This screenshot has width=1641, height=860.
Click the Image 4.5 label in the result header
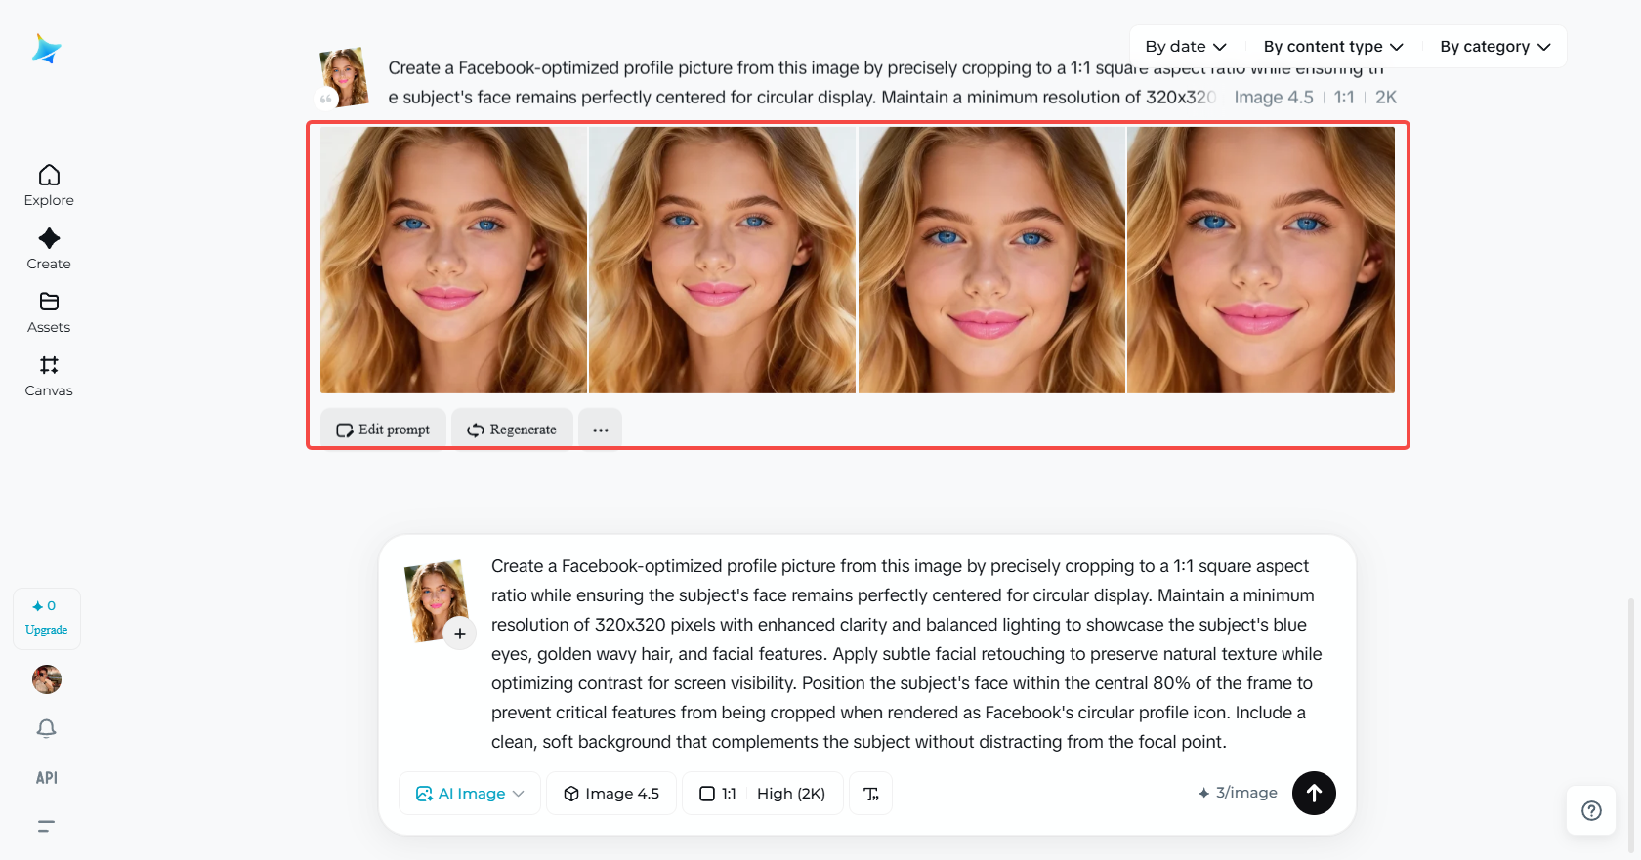click(1274, 98)
